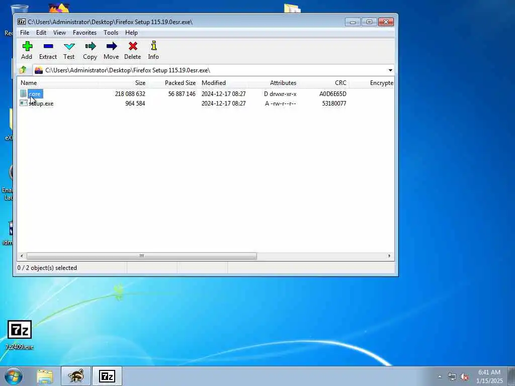515x386 pixels.
Task: Sort by CRC column header
Action: 324,83
